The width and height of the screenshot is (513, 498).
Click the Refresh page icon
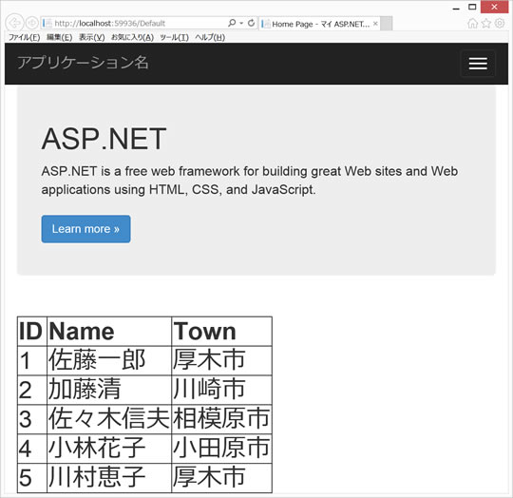(x=251, y=23)
